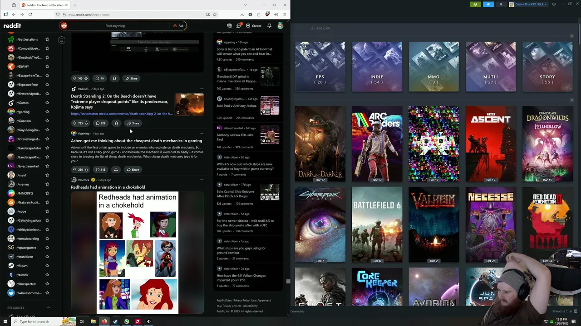Toggle favorite star for r/memes
The image size is (581, 326).
tap(47, 184)
